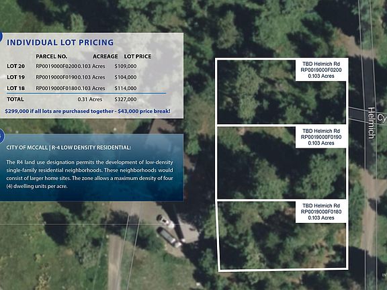Click the Lot Price column header
The width and height of the screenshot is (387, 290).
(138, 56)
